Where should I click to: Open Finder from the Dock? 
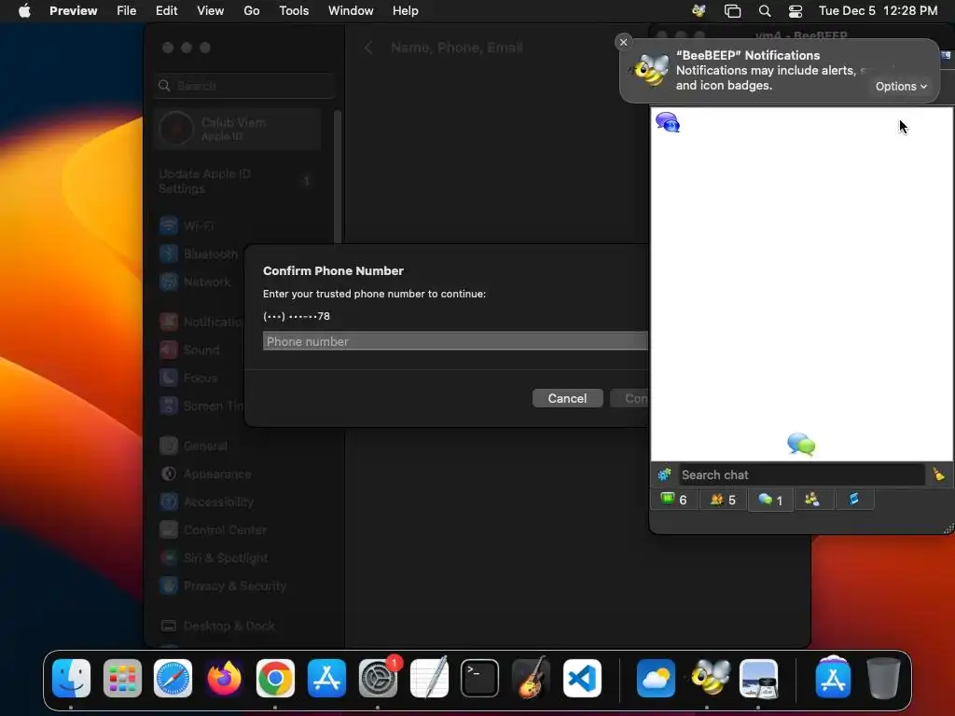71,679
